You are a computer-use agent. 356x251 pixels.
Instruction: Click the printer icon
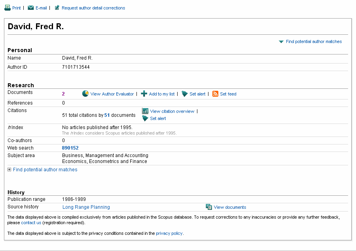pyautogui.click(x=8, y=8)
